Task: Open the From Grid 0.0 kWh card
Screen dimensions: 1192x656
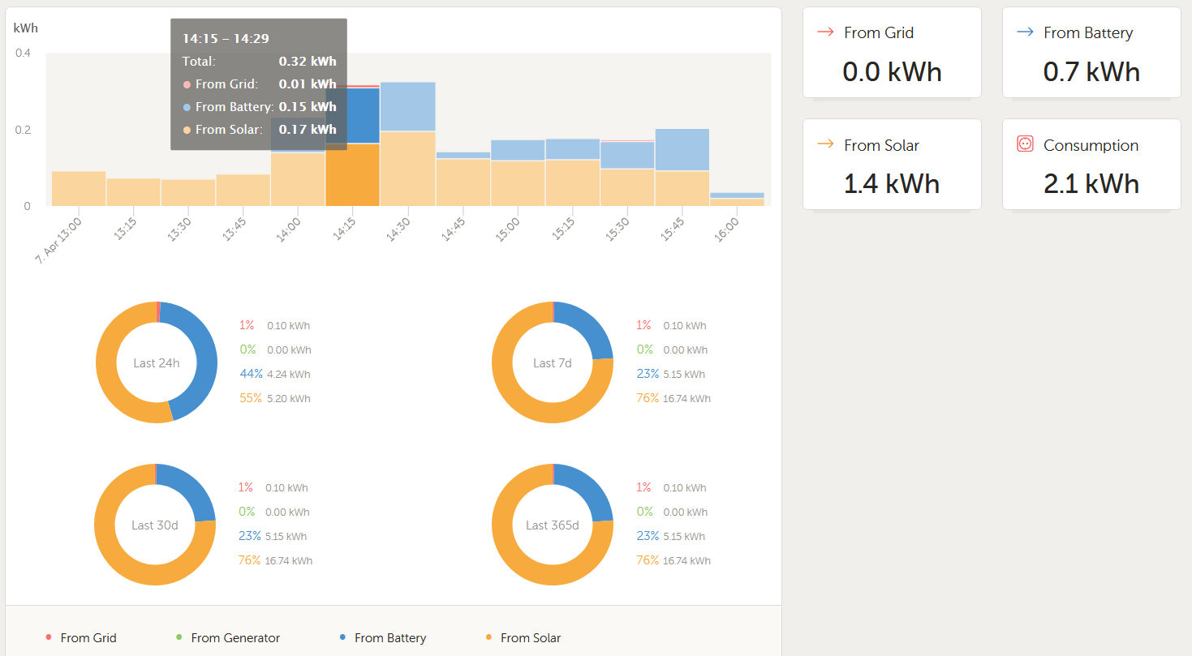Action: pos(892,53)
